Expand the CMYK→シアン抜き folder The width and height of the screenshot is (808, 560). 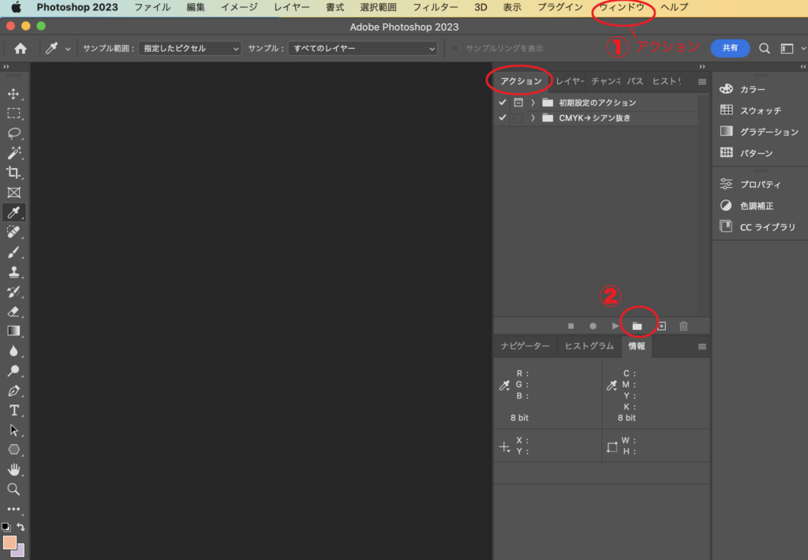(x=533, y=118)
